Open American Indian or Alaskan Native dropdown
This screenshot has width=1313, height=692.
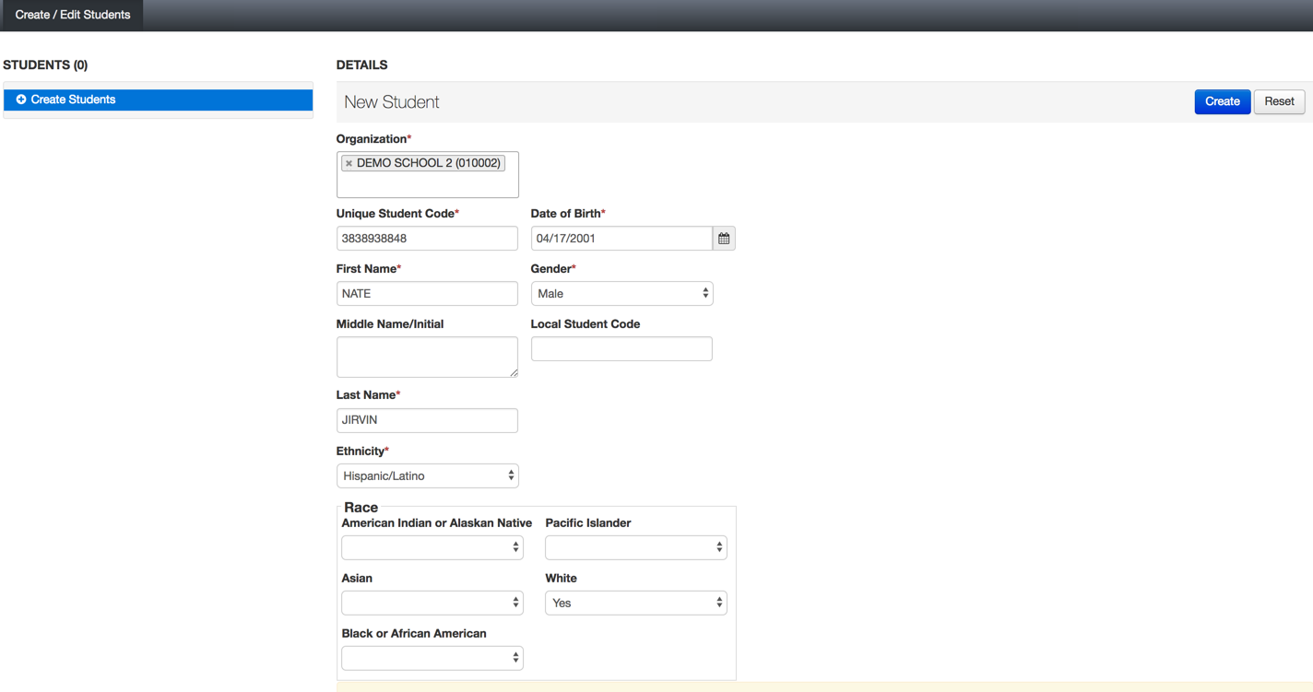(x=432, y=547)
